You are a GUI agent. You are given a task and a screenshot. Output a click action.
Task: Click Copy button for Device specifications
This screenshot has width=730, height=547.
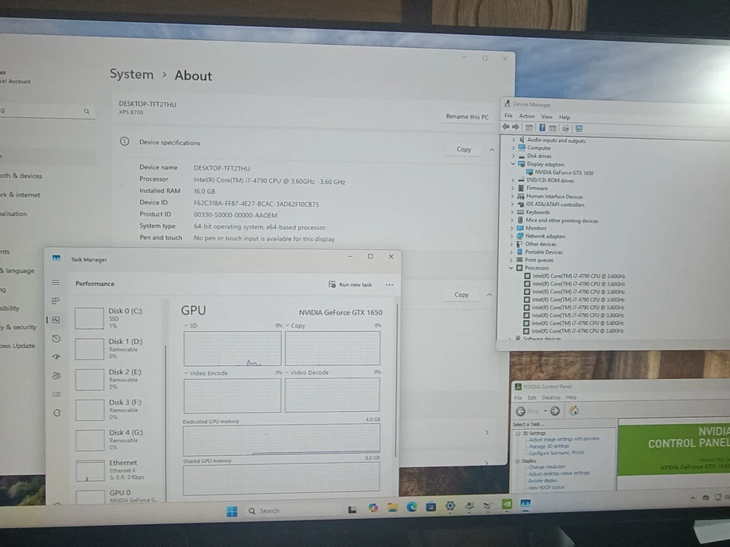[463, 150]
